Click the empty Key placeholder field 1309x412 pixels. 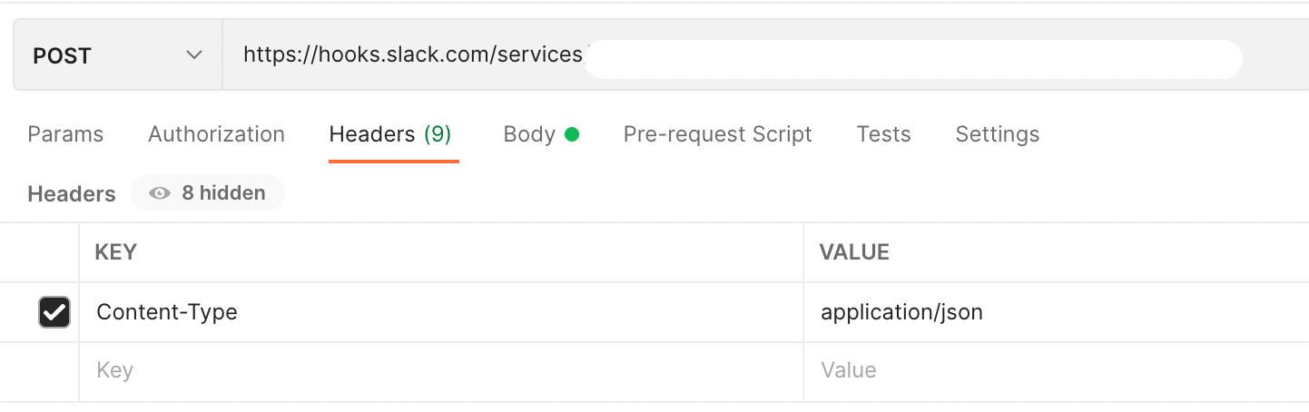click(441, 370)
